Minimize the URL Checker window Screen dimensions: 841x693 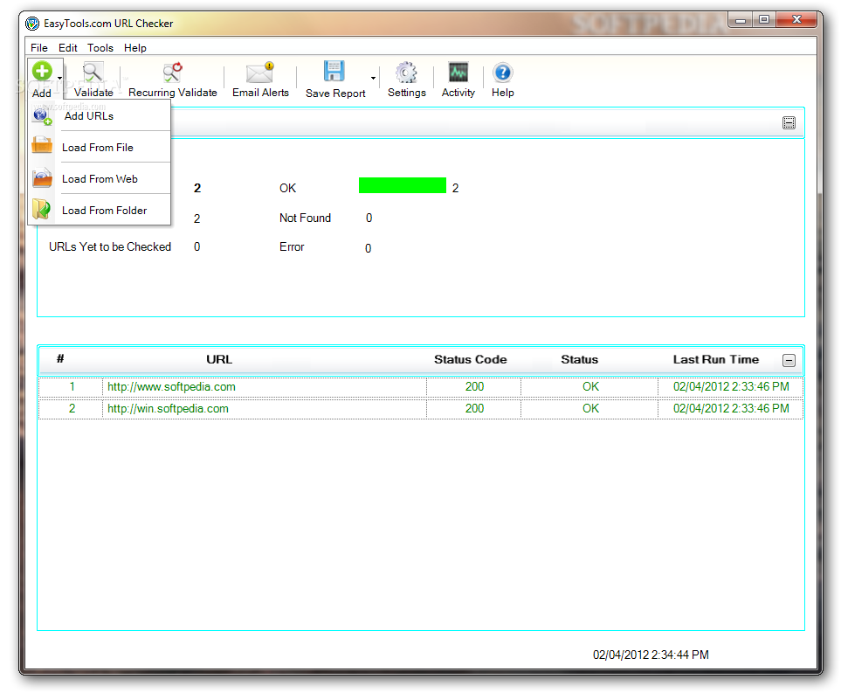pyautogui.click(x=741, y=20)
